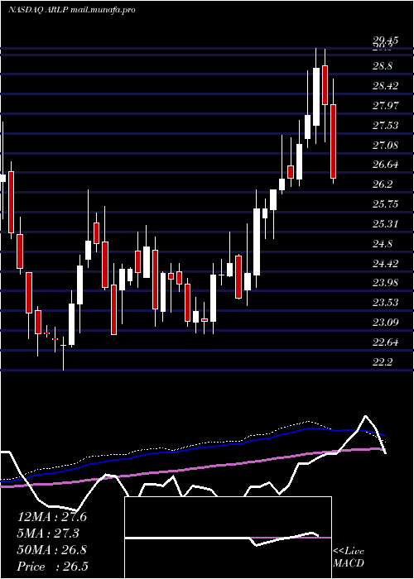Click the 25.31 price level label

point(385,224)
